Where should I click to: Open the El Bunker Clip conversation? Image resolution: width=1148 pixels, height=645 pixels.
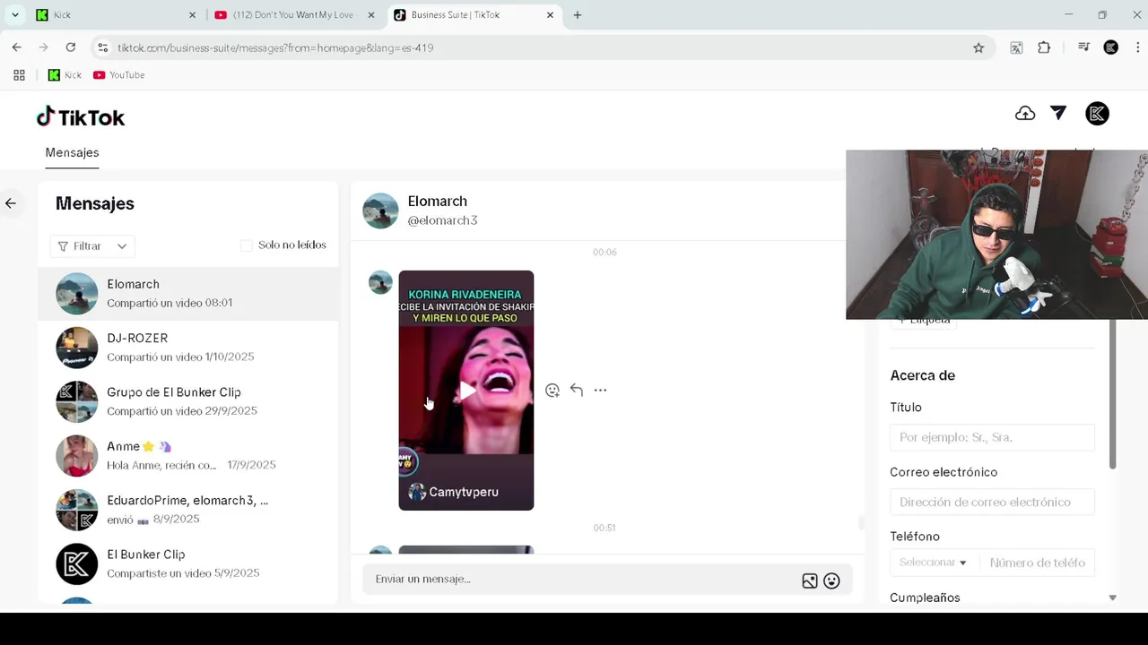[188, 563]
